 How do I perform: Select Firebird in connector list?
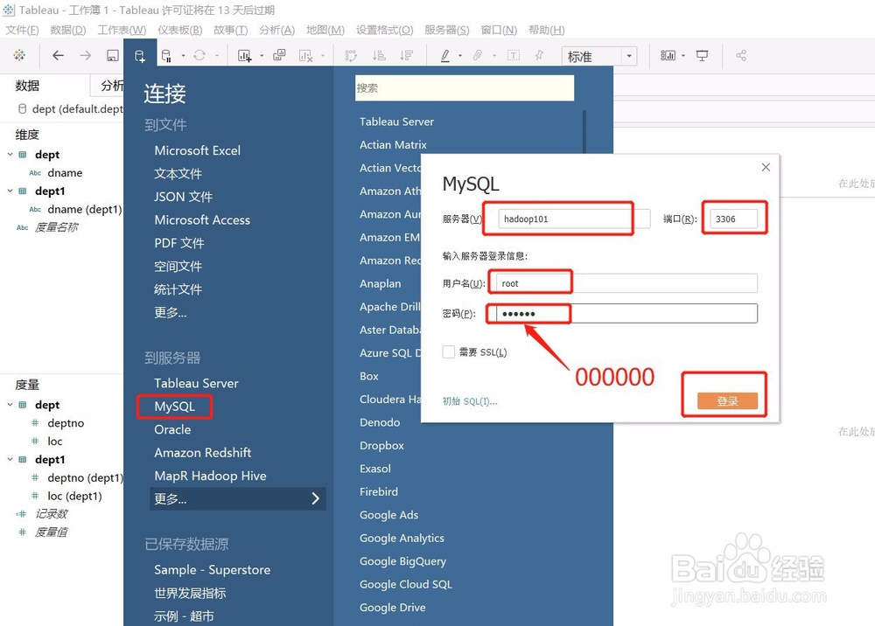pos(379,491)
